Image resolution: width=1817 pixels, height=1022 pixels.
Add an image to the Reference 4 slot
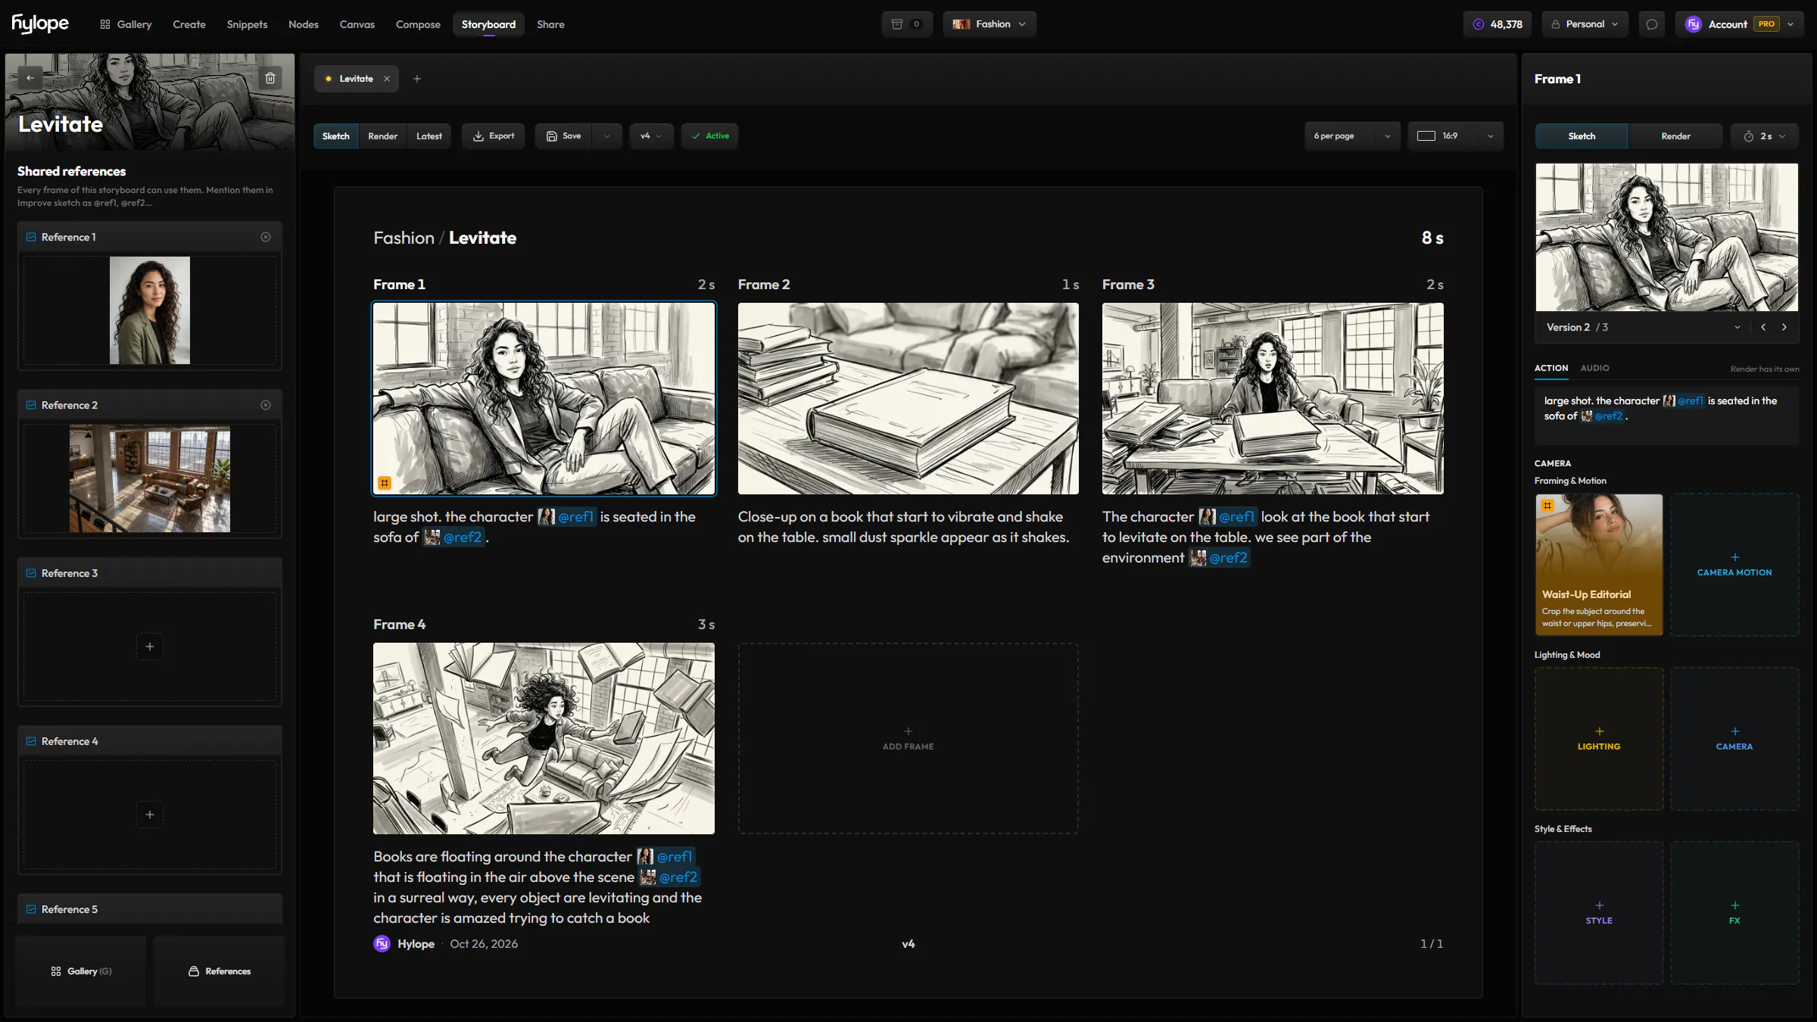(150, 815)
